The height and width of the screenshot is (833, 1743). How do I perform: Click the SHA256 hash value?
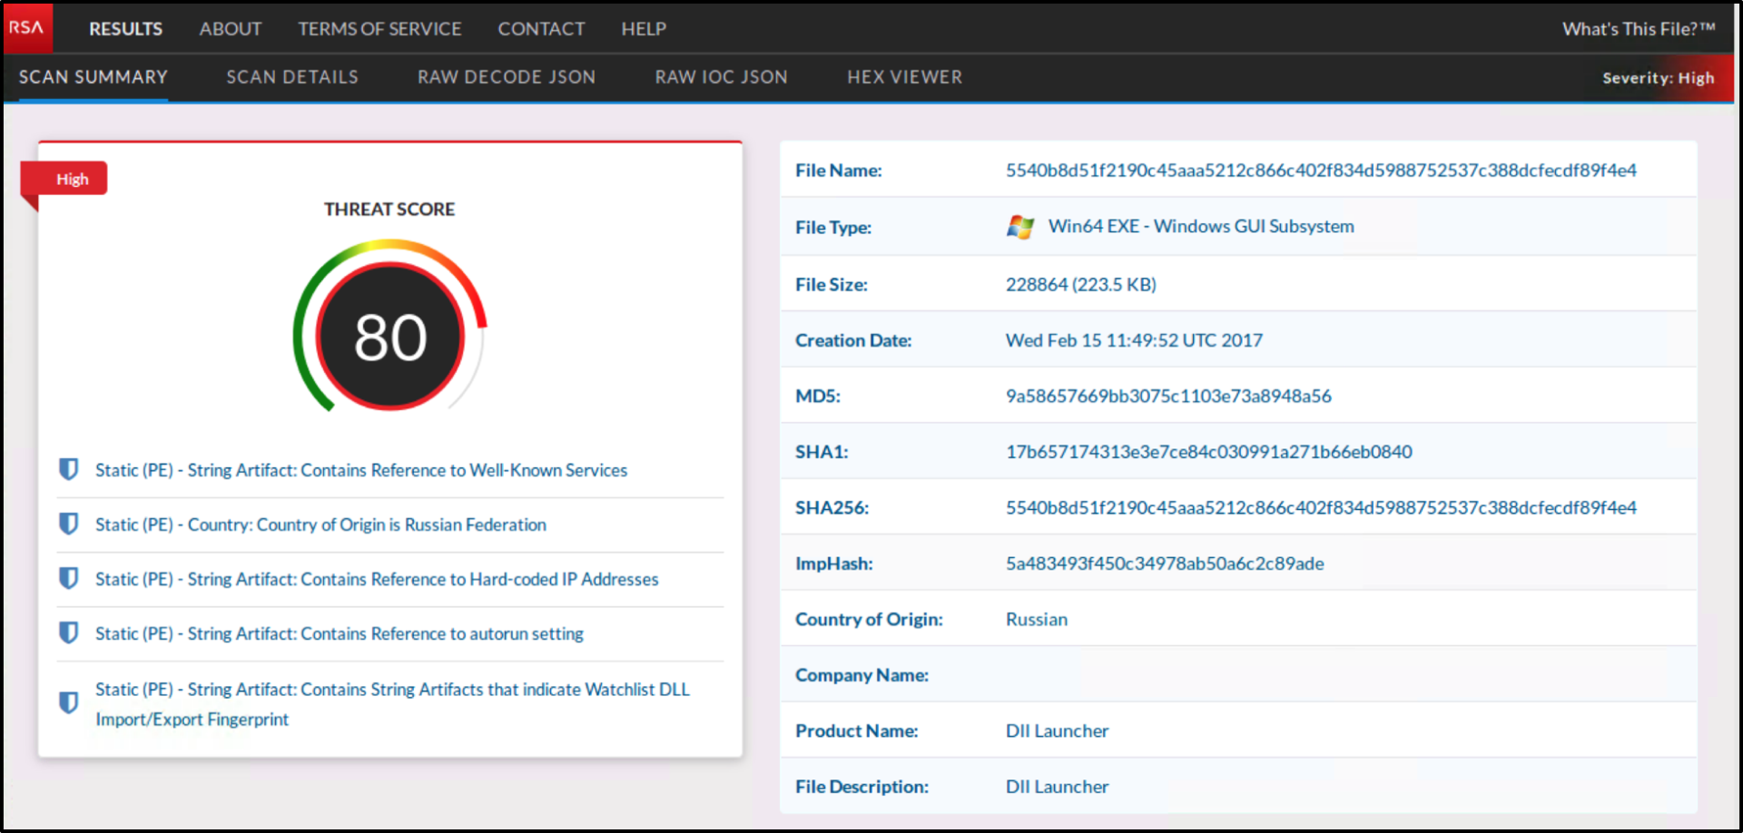point(1320,507)
